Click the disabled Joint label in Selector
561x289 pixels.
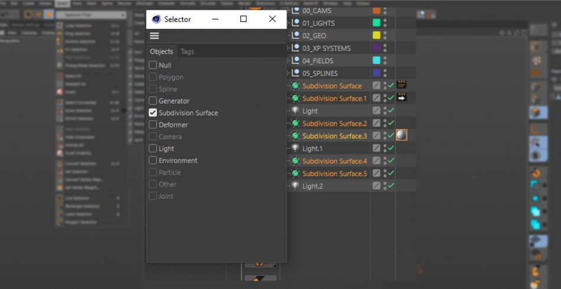click(x=166, y=196)
